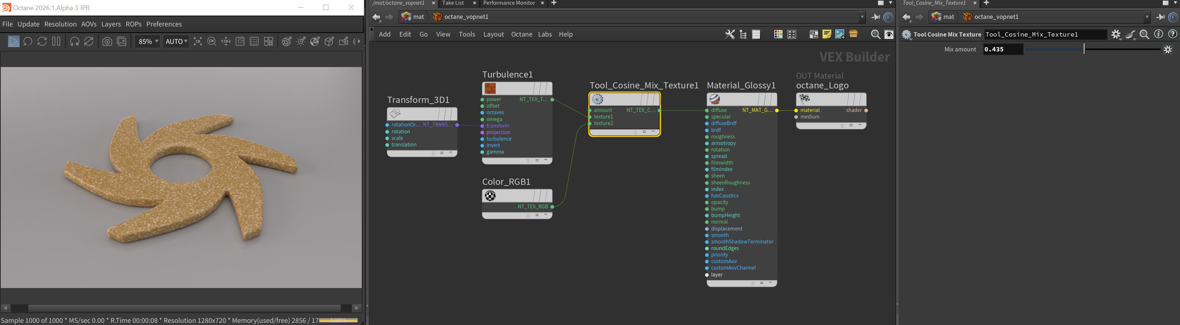Image resolution: width=1180 pixels, height=325 pixels.
Task: Click the network editor search magnifier
Action: 875,34
